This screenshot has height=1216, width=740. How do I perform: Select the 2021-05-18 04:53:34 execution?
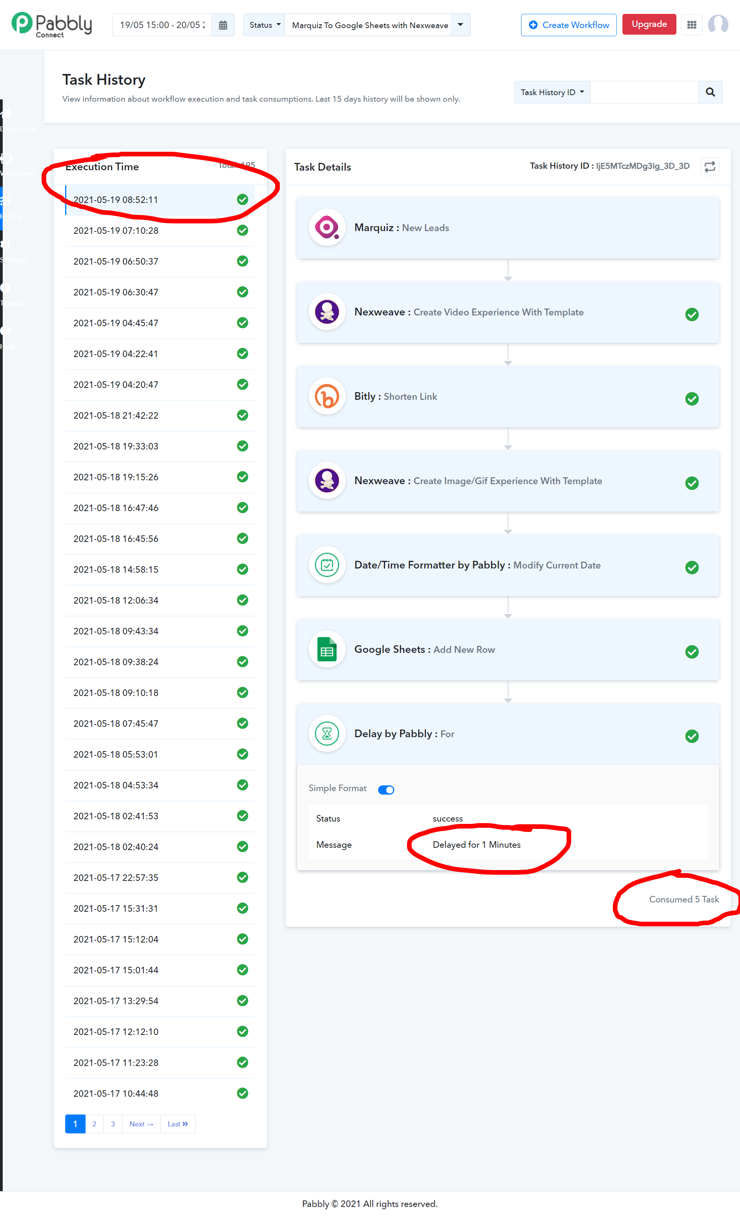[x=160, y=785]
